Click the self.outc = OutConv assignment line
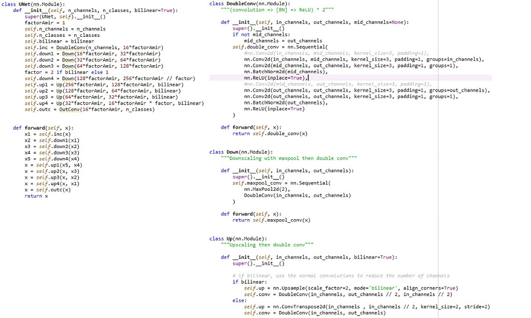 coord(89,110)
